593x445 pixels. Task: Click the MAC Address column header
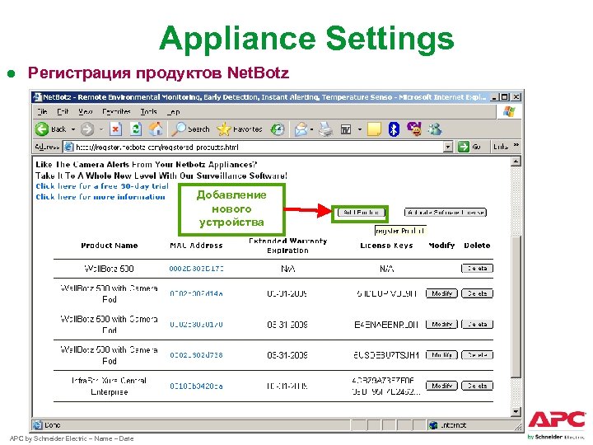pos(196,246)
